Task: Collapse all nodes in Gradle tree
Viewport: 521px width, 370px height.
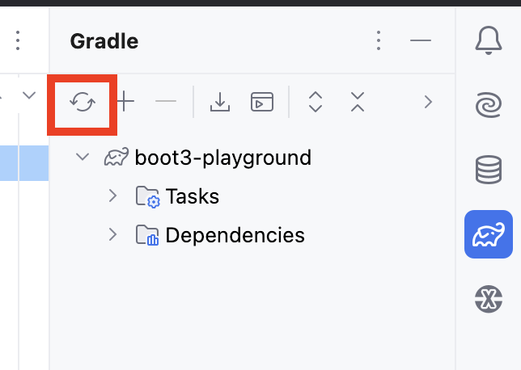Action: (x=358, y=102)
